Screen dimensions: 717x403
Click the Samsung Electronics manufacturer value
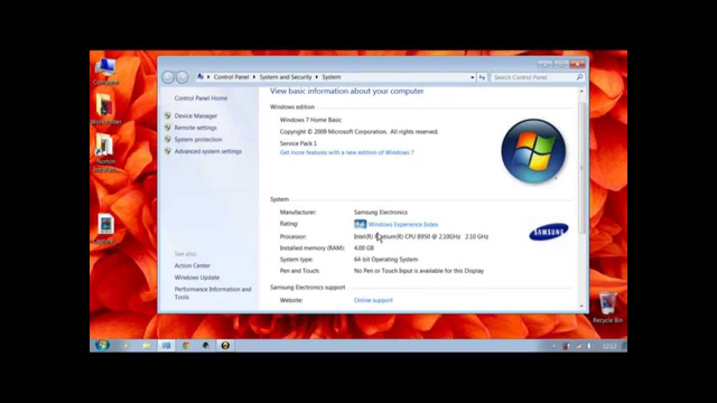click(x=381, y=212)
